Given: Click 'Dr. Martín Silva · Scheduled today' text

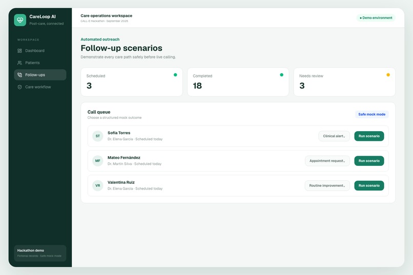Looking at the screenshot, I should (134, 164).
